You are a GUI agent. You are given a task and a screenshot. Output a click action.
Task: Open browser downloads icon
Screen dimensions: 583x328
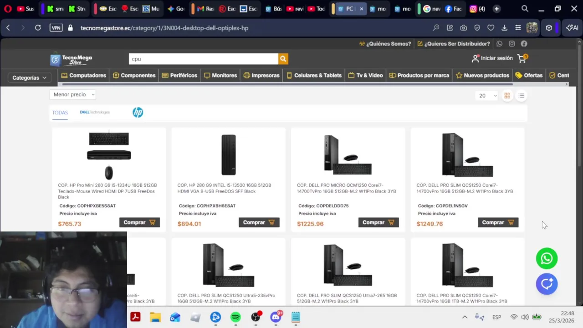click(x=504, y=28)
